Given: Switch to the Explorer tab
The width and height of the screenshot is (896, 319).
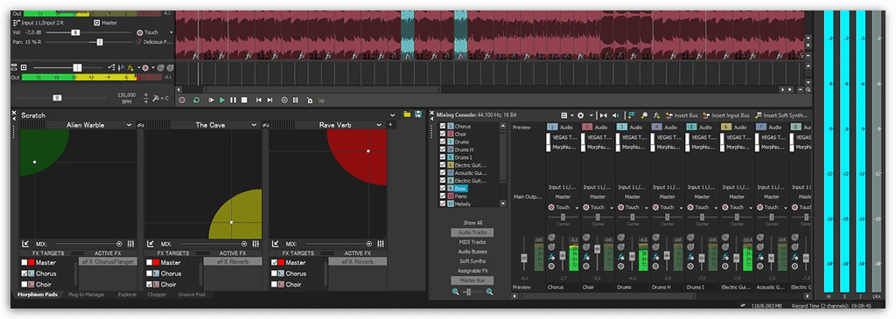Looking at the screenshot, I should (x=127, y=295).
